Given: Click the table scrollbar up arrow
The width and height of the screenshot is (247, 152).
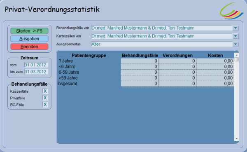Looking at the screenshot, I should point(236,55).
